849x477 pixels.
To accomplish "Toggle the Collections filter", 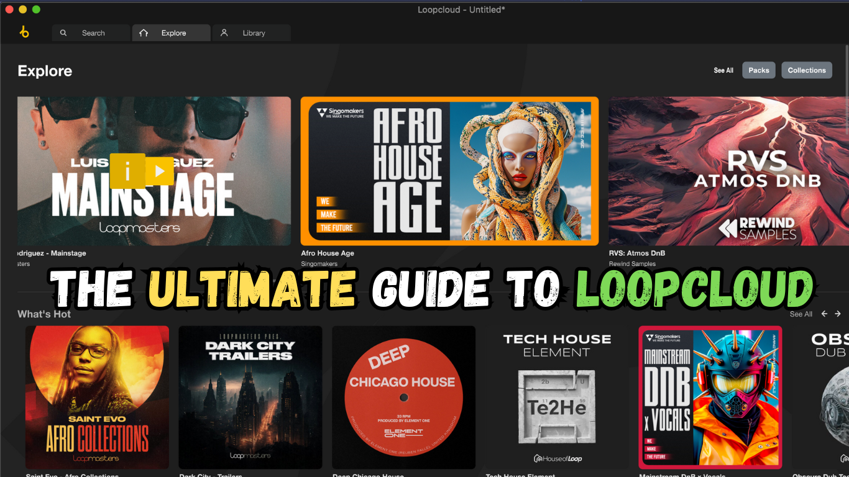I will [806, 70].
